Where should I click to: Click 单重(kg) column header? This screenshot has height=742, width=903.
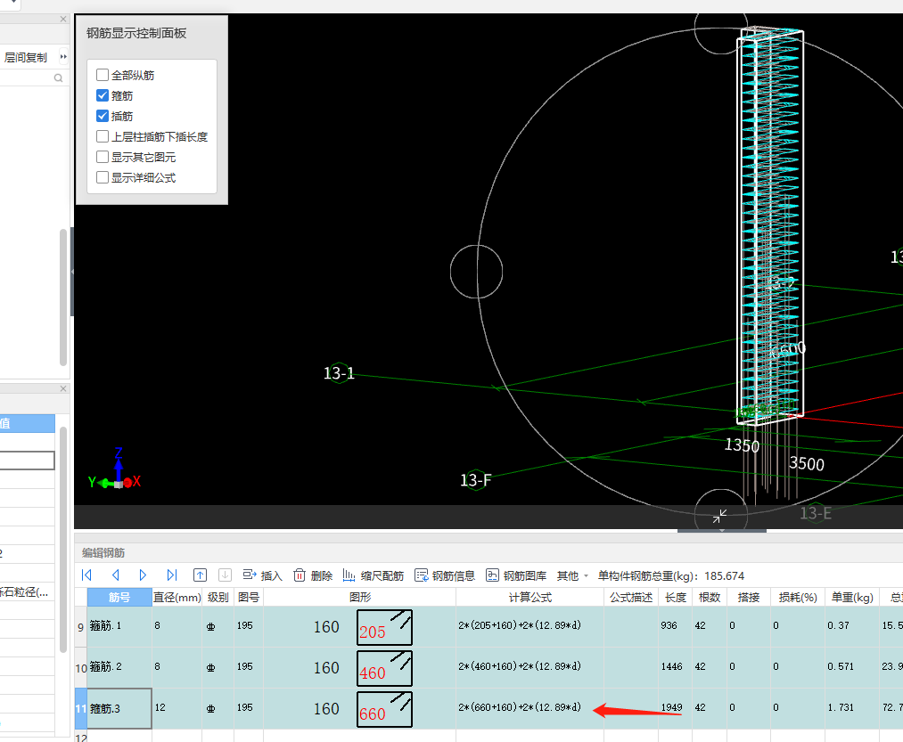coord(852,598)
